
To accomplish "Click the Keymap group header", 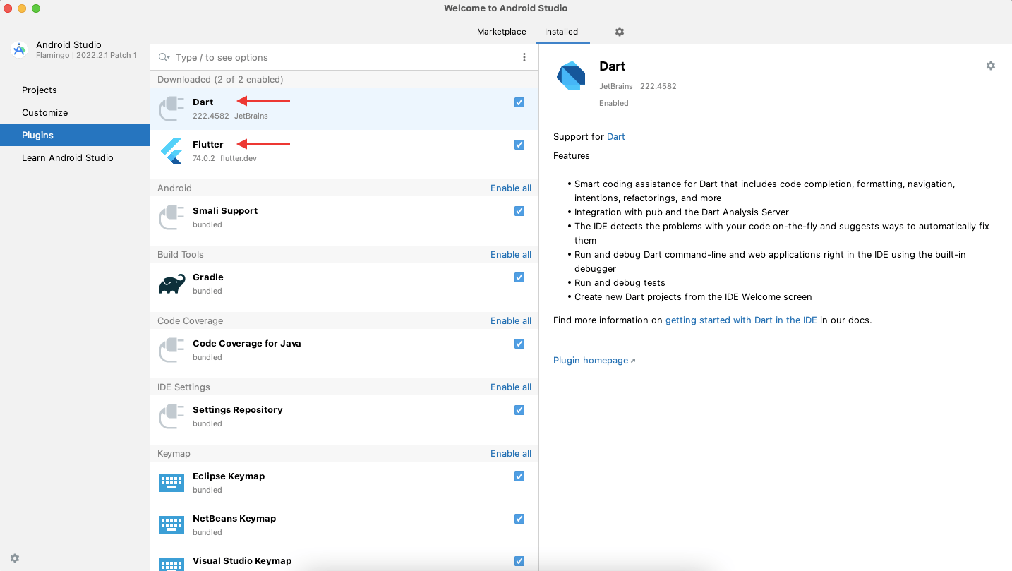I will (174, 453).
